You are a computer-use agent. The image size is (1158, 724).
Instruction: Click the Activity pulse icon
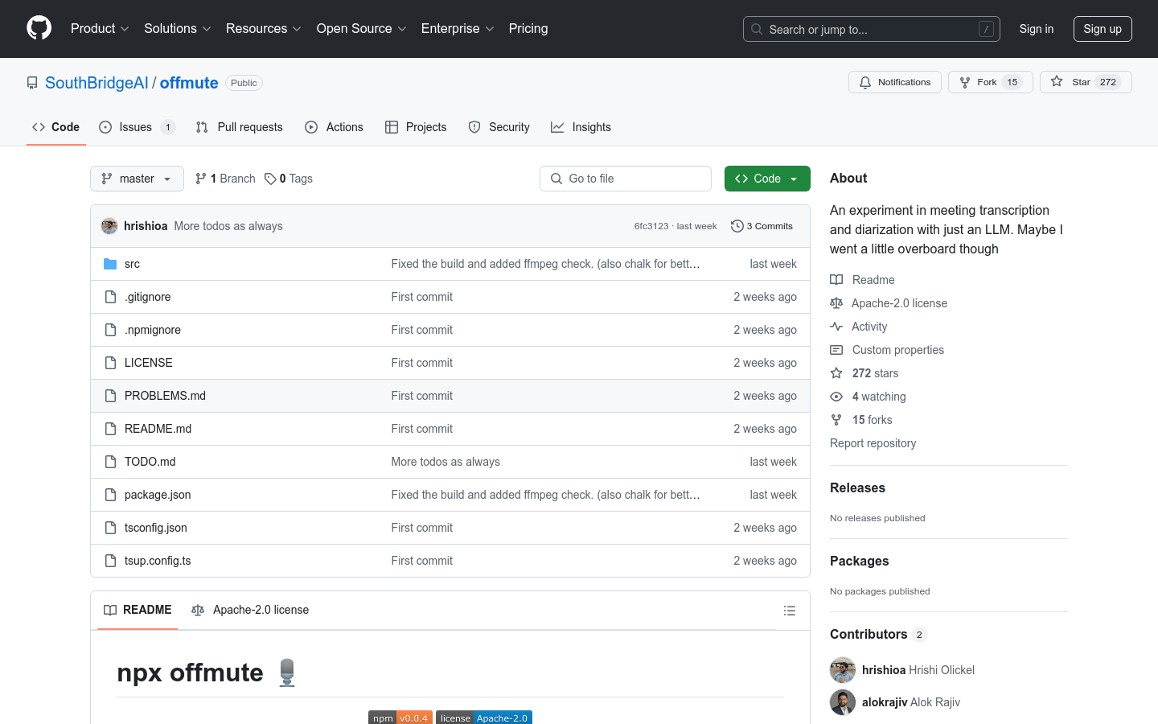click(836, 327)
